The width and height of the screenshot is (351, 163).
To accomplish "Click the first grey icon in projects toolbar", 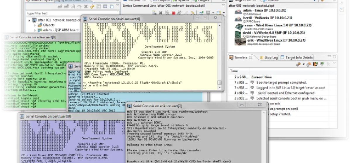I will pyautogui.click(x=60, y=6).
